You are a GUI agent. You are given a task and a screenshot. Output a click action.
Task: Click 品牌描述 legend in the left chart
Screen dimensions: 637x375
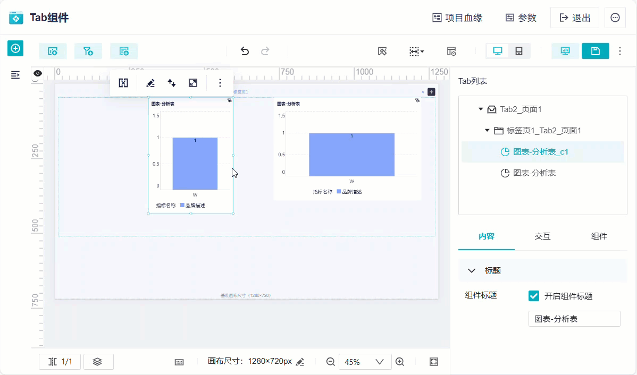click(x=192, y=206)
